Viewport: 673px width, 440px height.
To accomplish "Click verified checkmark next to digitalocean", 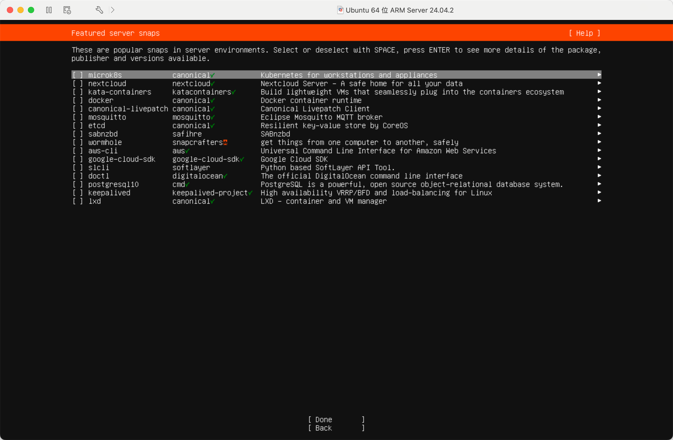I will (225, 176).
